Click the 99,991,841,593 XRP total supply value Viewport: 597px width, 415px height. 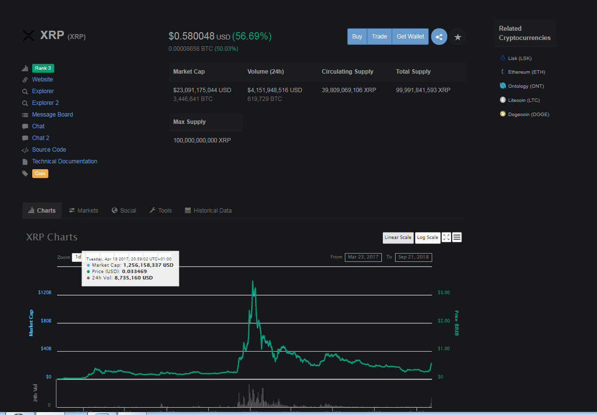click(x=423, y=90)
